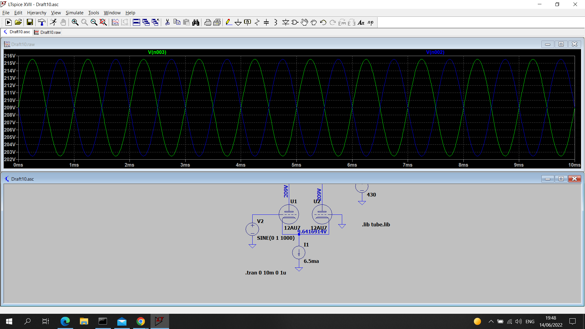The height and width of the screenshot is (329, 585).
Task: Click the Zoom Full Extents icon
Action: pos(103,22)
